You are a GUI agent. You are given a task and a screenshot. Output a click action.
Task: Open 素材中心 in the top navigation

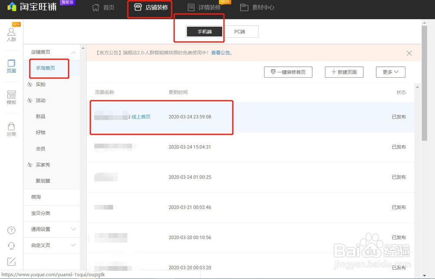[x=261, y=7]
